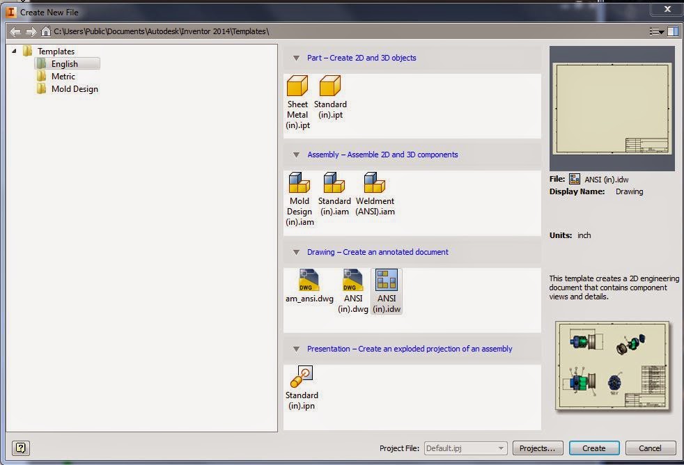This screenshot has height=465, width=684.
Task: Click 'Part – Create 2D and 3D objects' heading
Action: (x=362, y=58)
